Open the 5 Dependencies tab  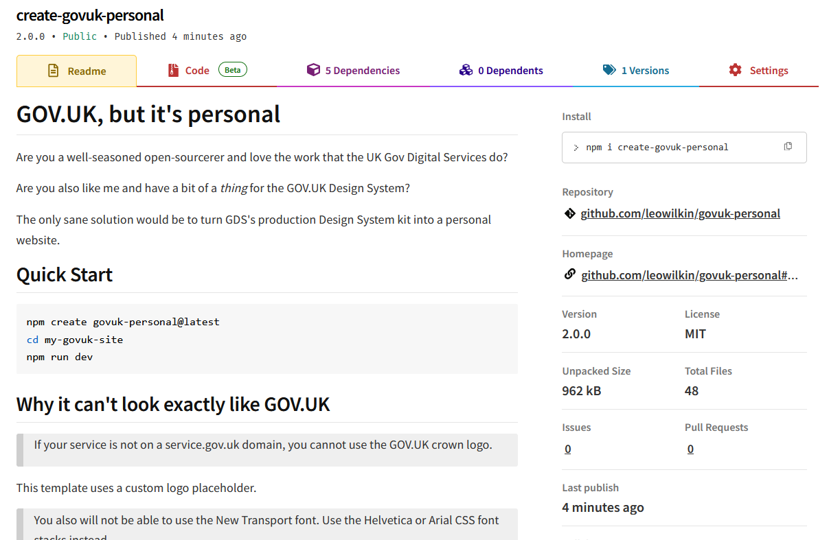353,71
